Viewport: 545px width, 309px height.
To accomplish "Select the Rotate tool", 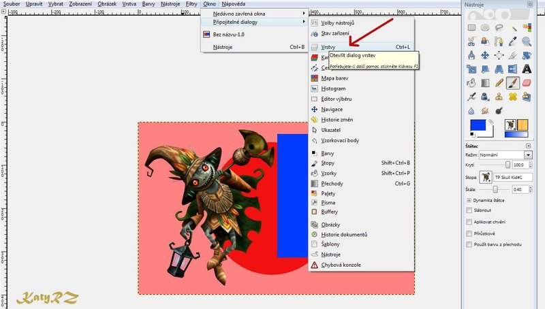I will click(x=527, y=55).
